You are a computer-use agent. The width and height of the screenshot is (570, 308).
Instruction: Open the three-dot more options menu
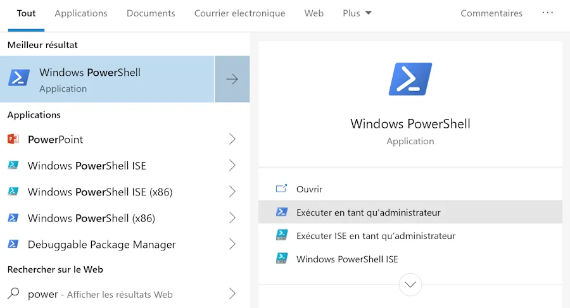coord(547,13)
